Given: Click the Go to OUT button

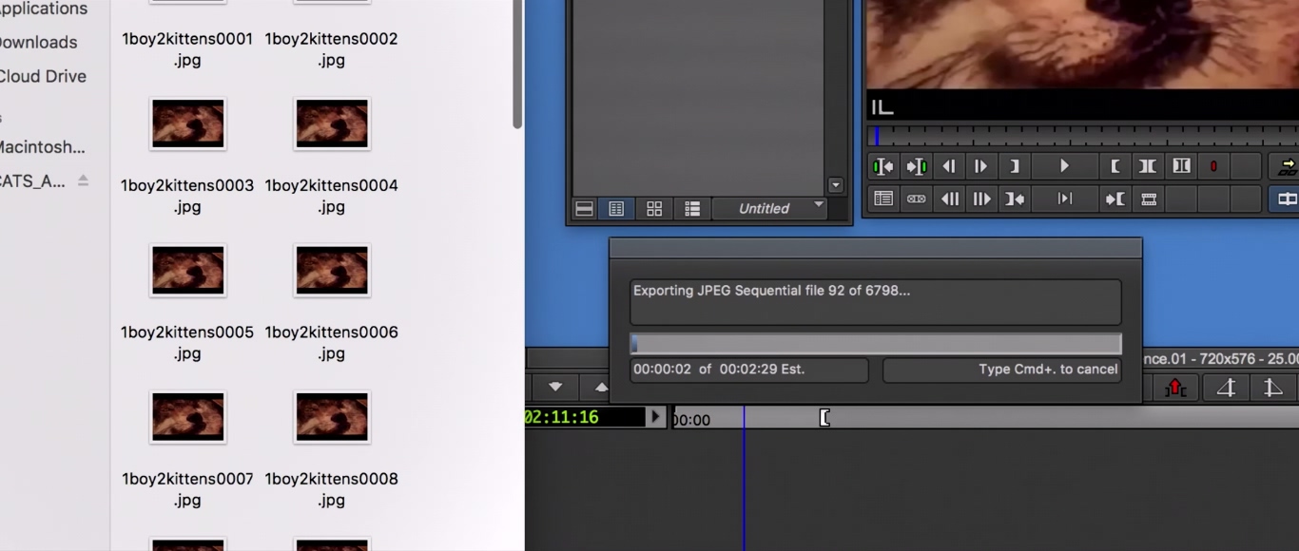Looking at the screenshot, I should coord(1115,199).
